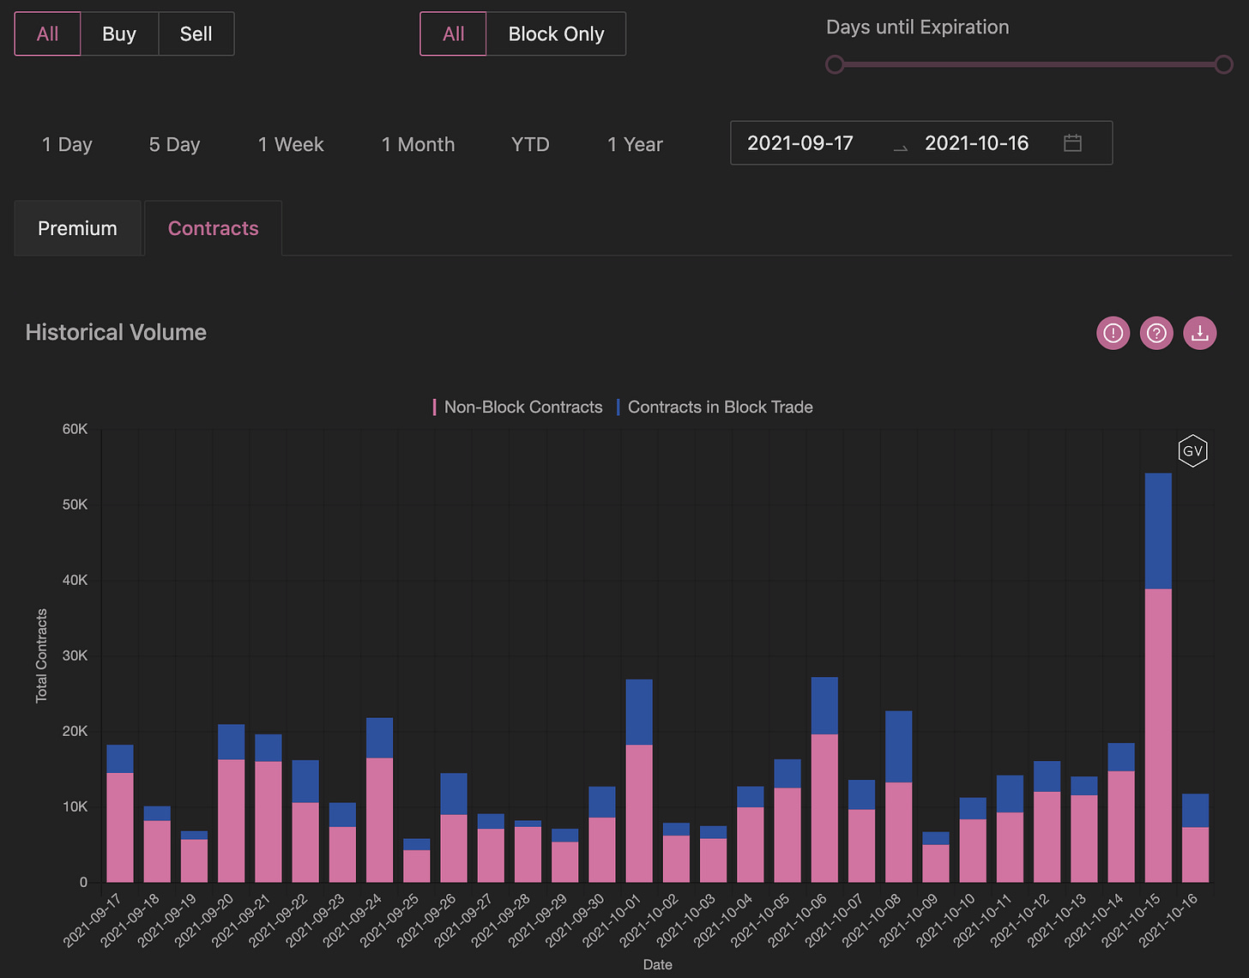Switch to the Contracts tab
1249x978 pixels.
pos(213,228)
